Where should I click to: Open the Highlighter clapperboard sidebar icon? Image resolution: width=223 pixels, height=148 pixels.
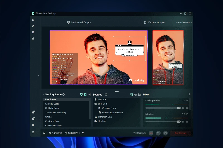(x=33, y=38)
